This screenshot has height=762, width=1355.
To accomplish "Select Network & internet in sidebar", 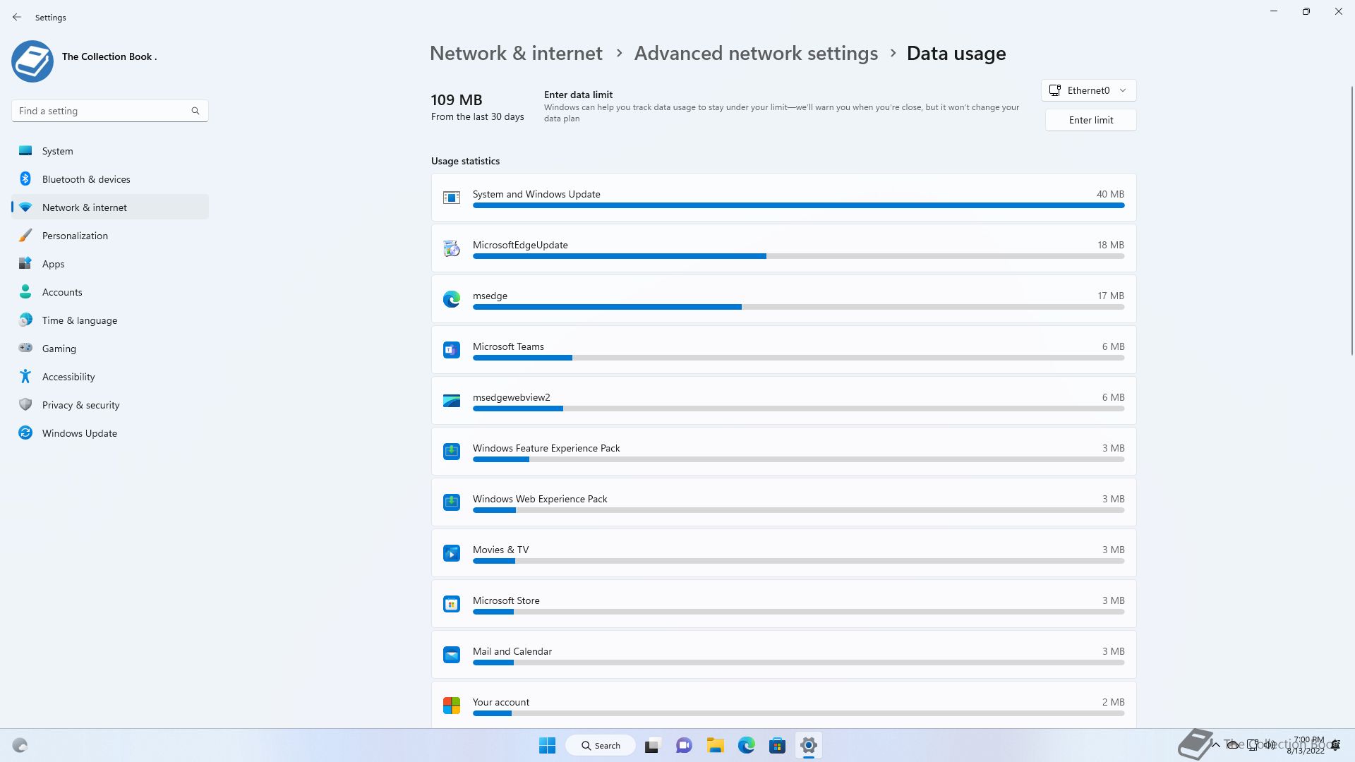I will point(110,207).
